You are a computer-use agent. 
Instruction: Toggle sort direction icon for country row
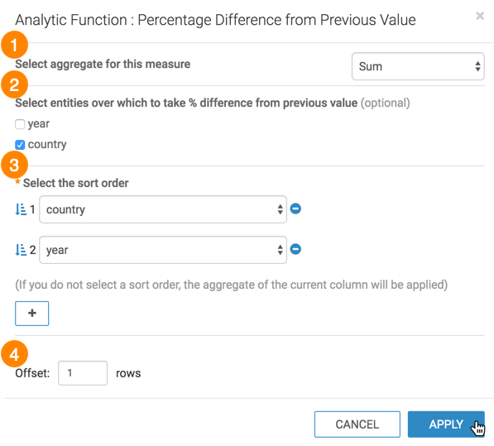[21, 209]
